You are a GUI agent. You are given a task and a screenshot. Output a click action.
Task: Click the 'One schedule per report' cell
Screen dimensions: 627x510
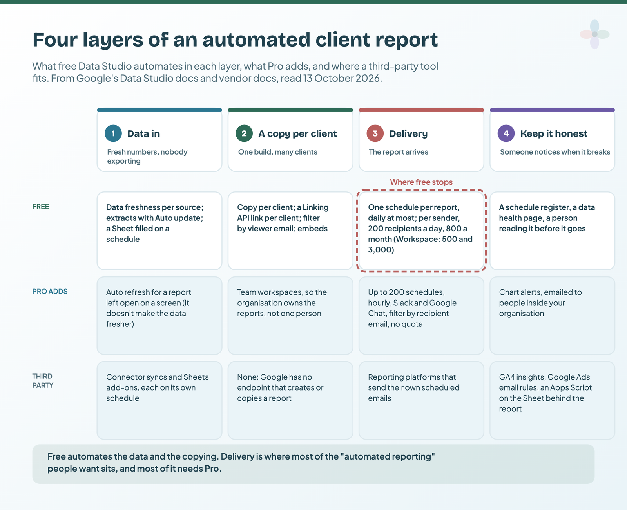(x=421, y=231)
